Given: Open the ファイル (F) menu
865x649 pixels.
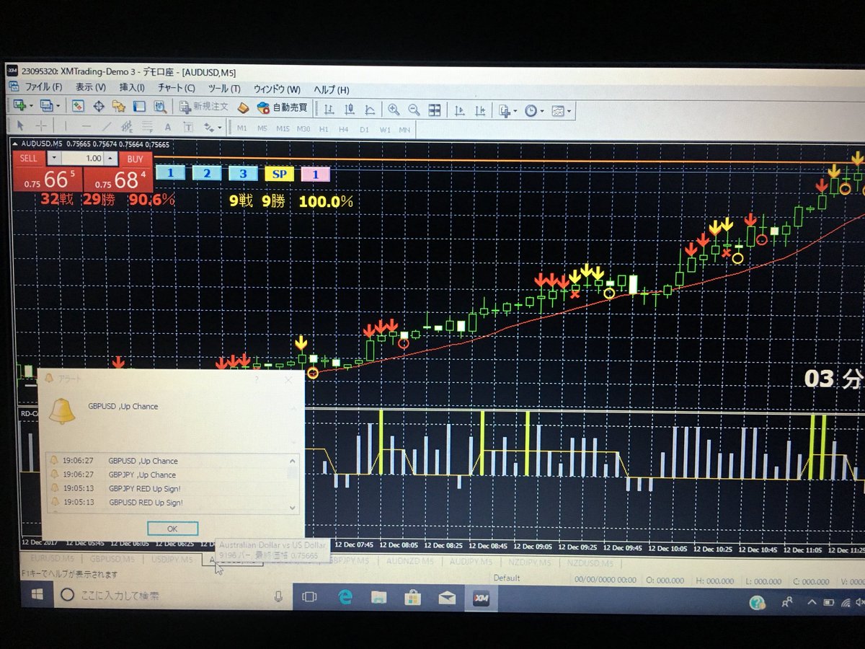Looking at the screenshot, I should pos(44,87).
